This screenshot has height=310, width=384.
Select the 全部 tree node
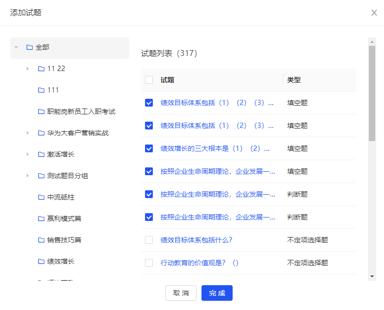[70, 48]
